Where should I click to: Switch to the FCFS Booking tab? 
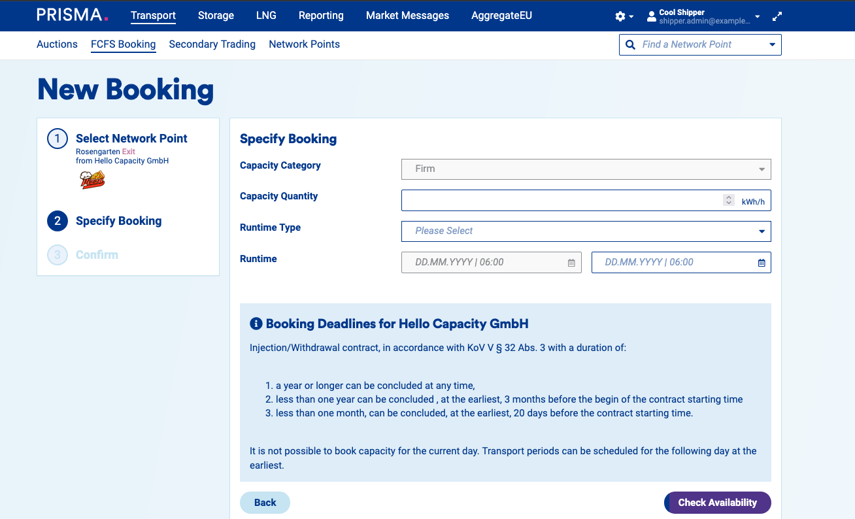tap(123, 44)
